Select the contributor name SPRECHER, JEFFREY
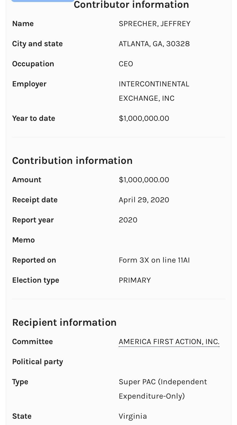 point(154,24)
